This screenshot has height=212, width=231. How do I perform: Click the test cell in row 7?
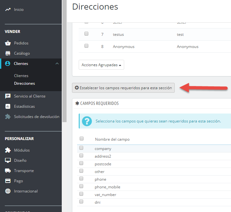[x=180, y=35]
